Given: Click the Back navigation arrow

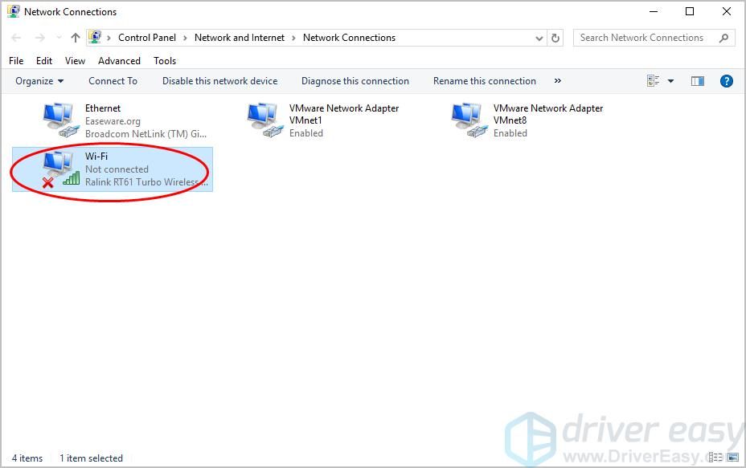Looking at the screenshot, I should coord(17,38).
